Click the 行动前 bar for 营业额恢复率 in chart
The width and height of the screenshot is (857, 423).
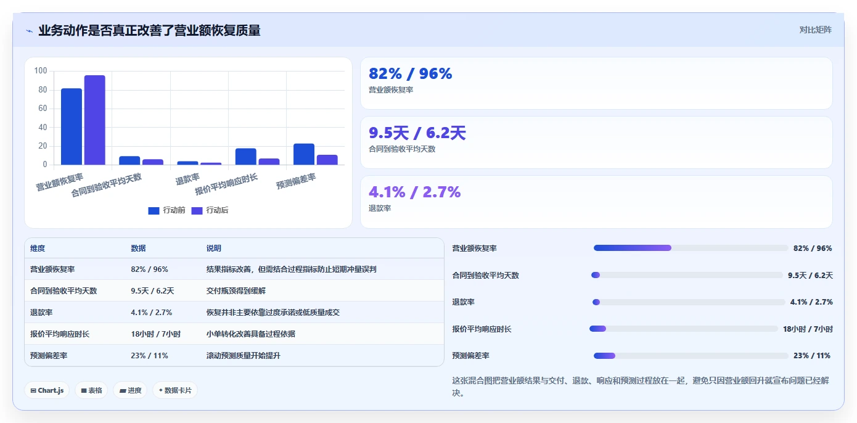tap(72, 126)
